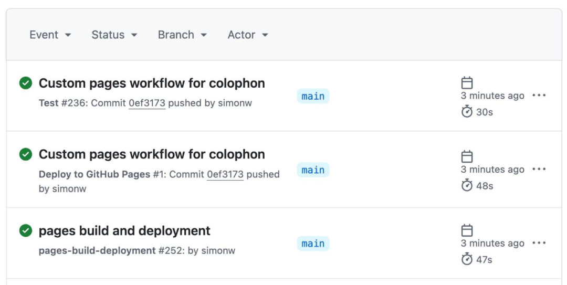This screenshot has width=567, height=285.
Task: Click the main branch label on the Deploy to GitHub Pages row
Action: tap(313, 170)
